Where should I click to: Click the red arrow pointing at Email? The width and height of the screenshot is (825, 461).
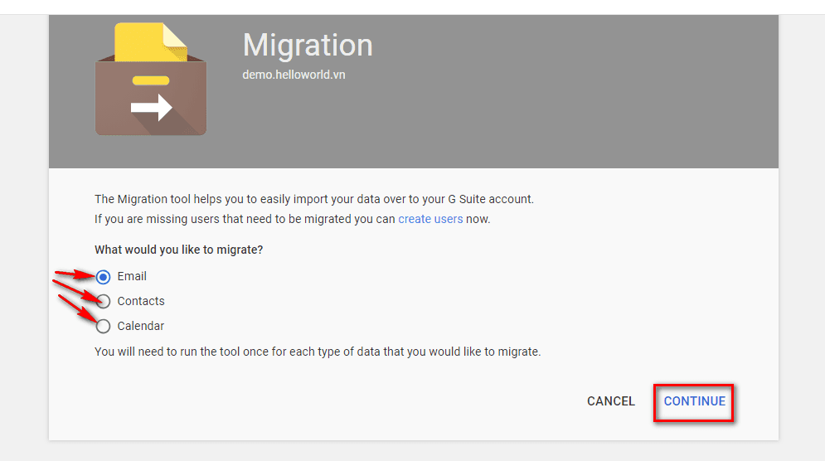point(75,274)
